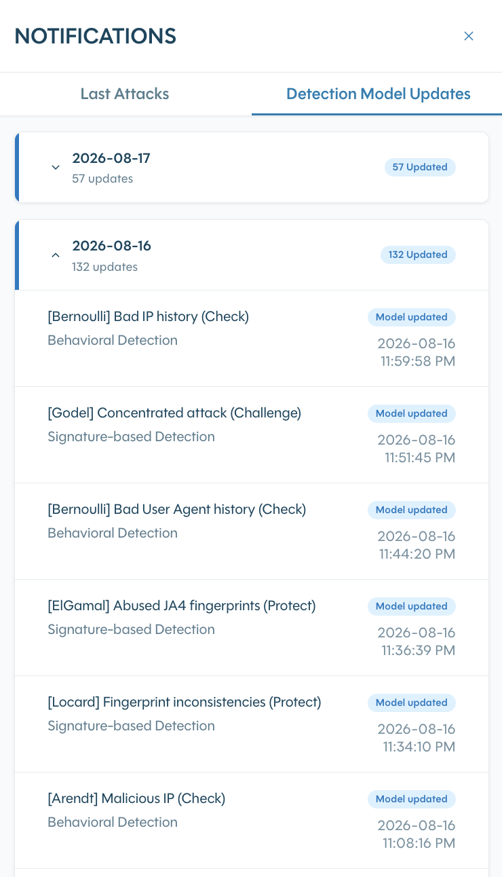This screenshot has width=502, height=877.
Task: Switch to the Last Attacks tab
Action: [125, 94]
